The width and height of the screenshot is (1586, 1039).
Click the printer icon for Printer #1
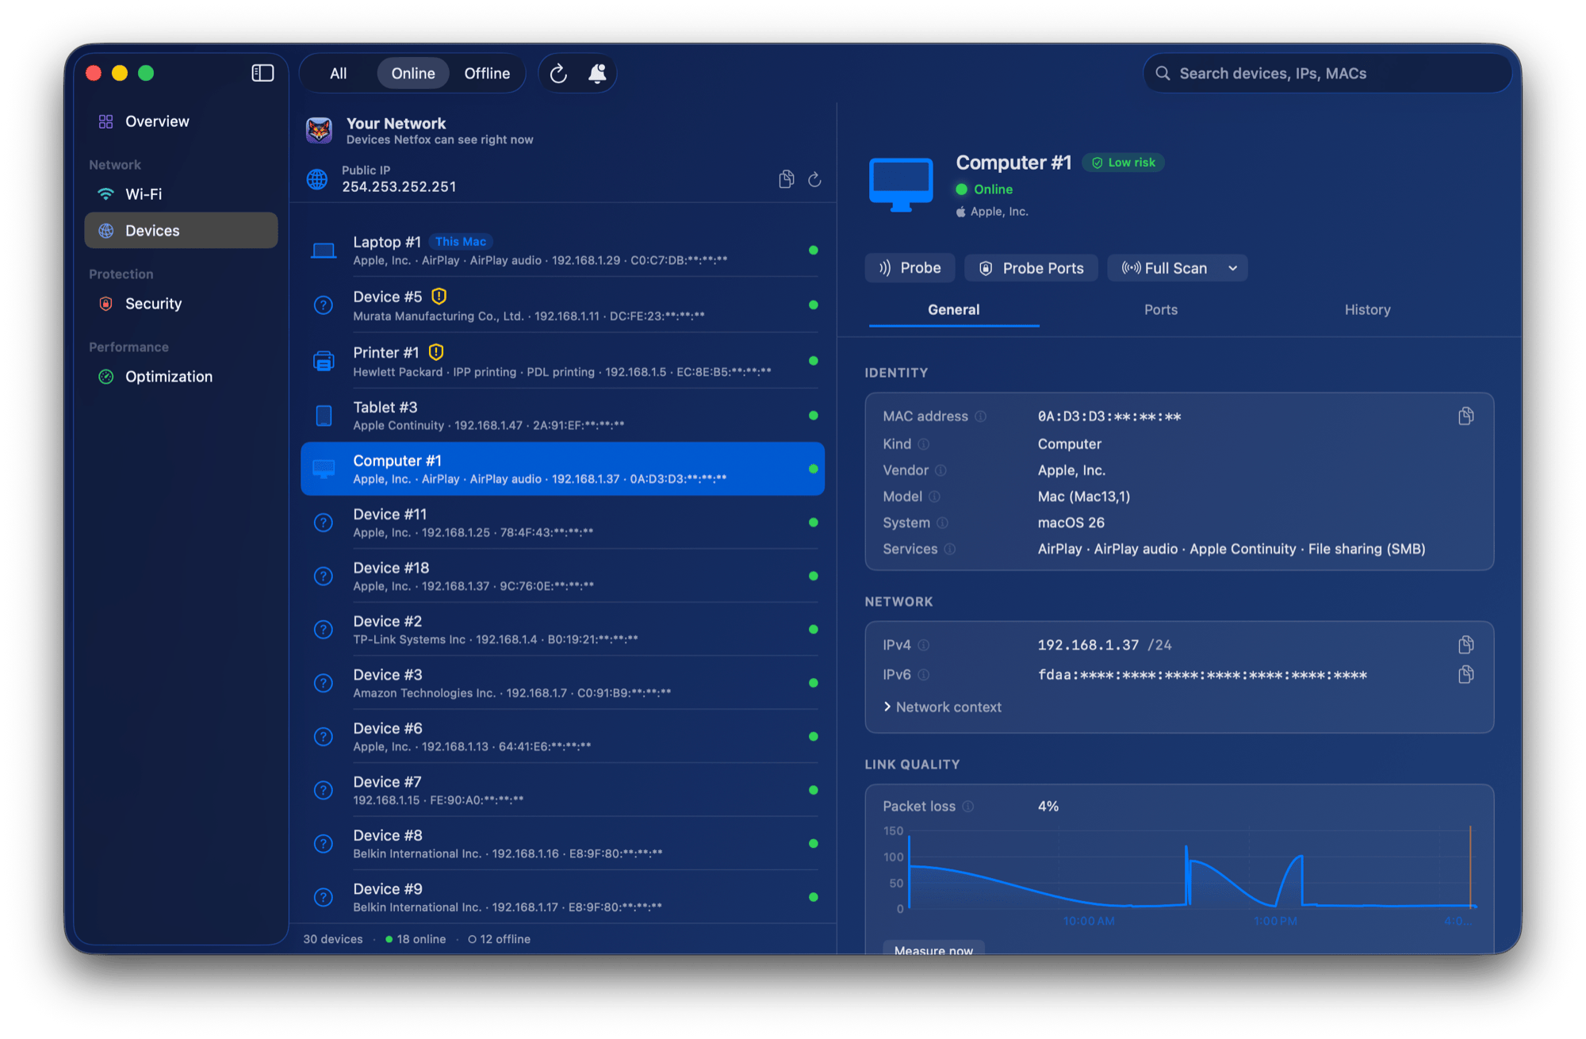click(324, 361)
